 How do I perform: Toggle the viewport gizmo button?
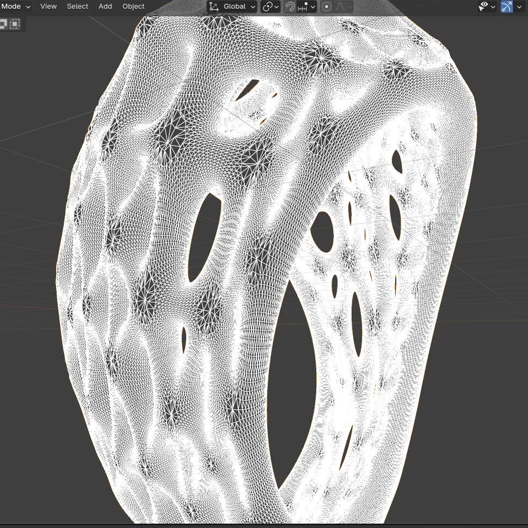pyautogui.click(x=507, y=7)
